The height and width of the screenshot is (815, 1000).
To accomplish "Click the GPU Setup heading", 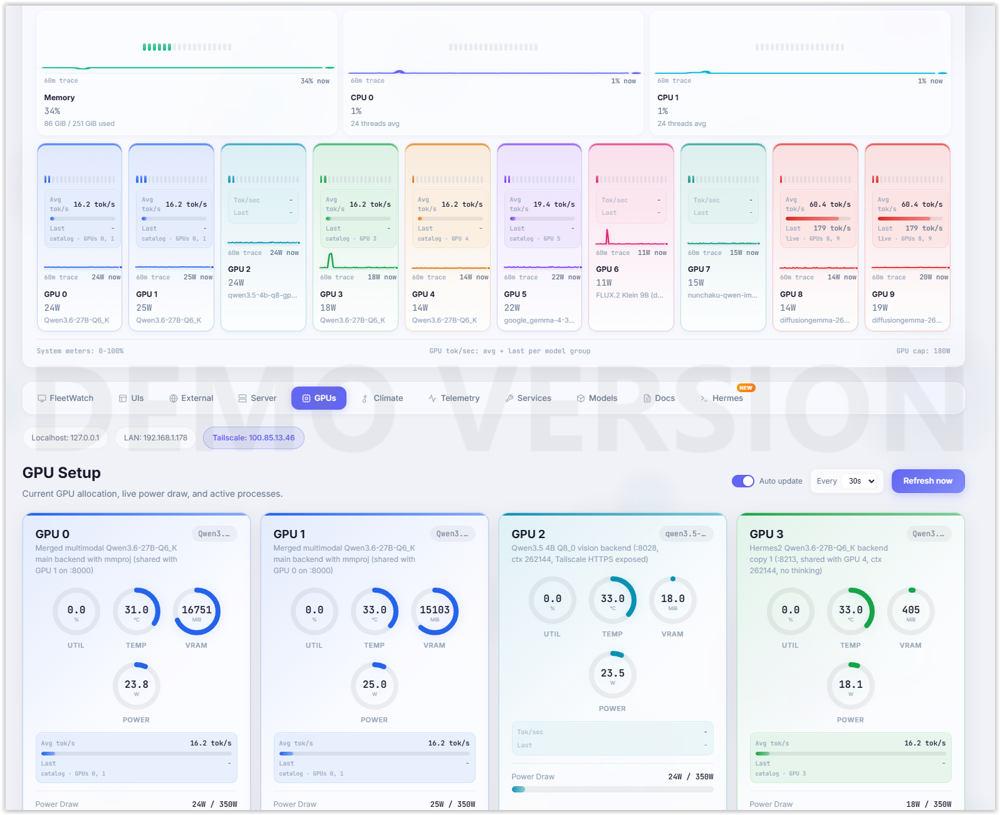I will click(x=61, y=473).
